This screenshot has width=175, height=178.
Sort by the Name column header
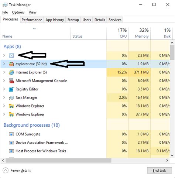(x=35, y=33)
